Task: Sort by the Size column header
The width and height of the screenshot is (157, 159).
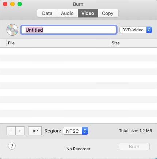Action: tap(134, 43)
